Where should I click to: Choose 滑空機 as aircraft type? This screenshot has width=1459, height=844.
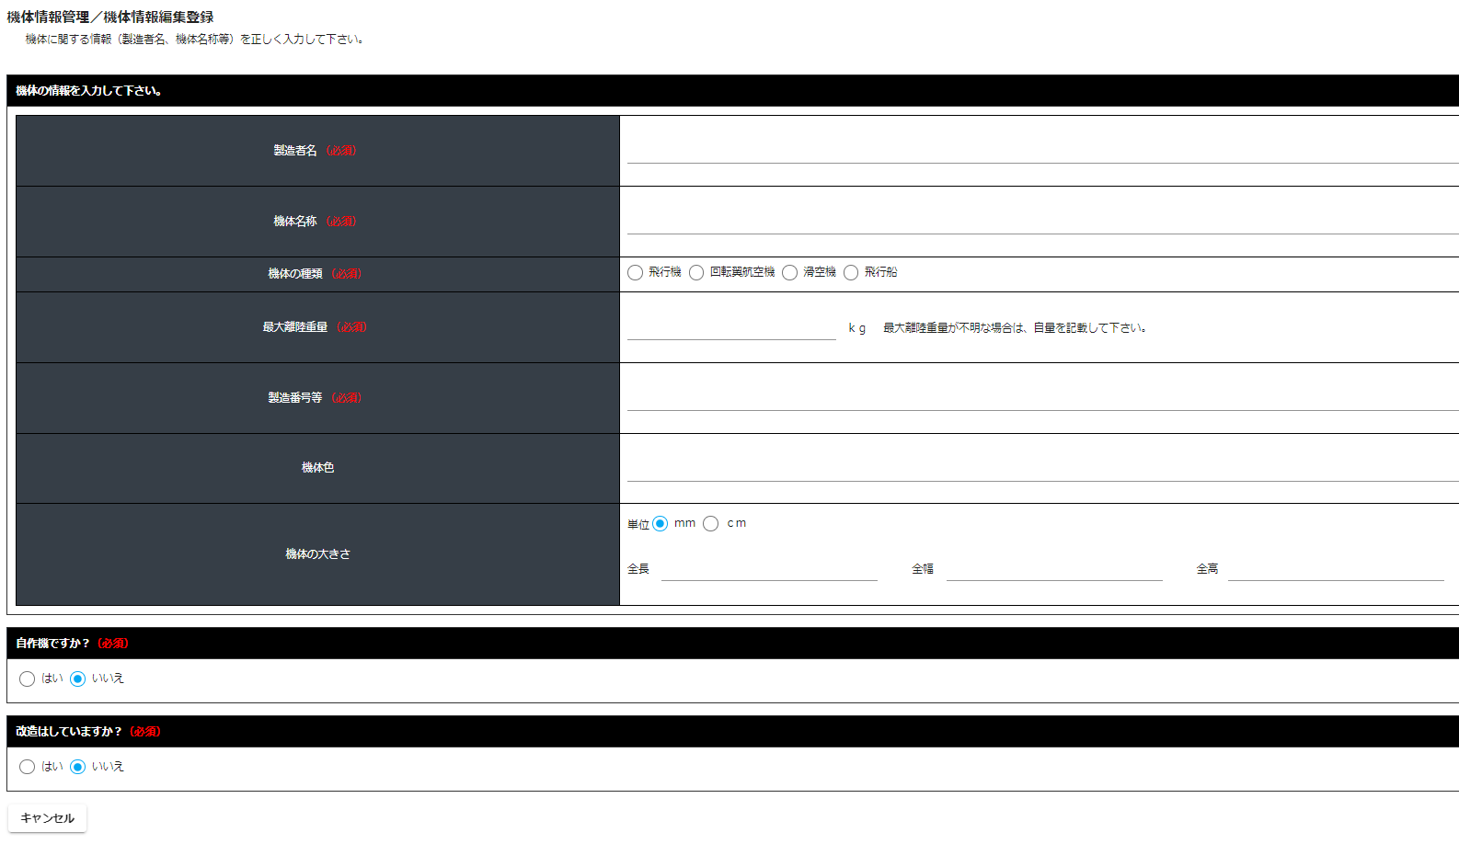click(789, 273)
